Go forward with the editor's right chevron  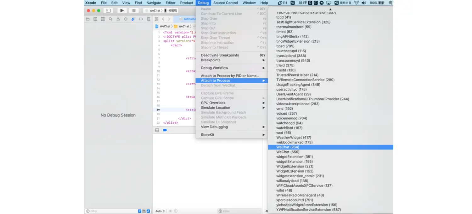click(x=169, y=19)
